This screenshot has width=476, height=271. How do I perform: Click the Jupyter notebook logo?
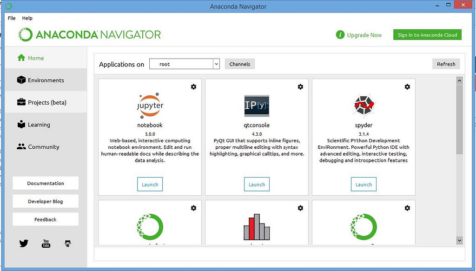150,106
